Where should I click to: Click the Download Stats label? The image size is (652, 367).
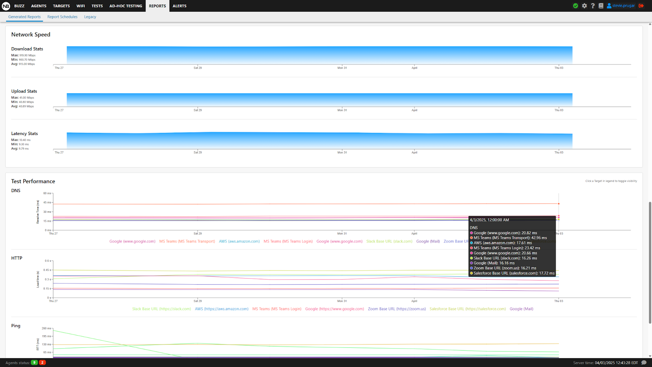tap(27, 49)
